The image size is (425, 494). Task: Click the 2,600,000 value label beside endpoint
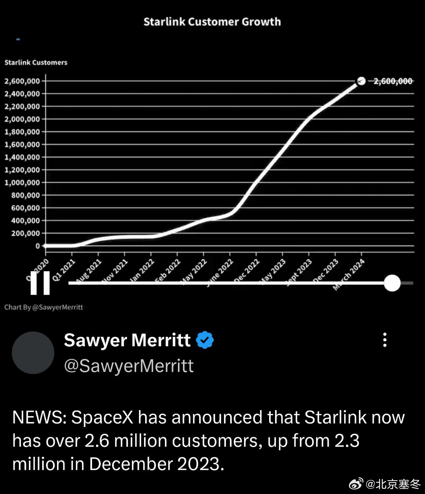(x=393, y=81)
